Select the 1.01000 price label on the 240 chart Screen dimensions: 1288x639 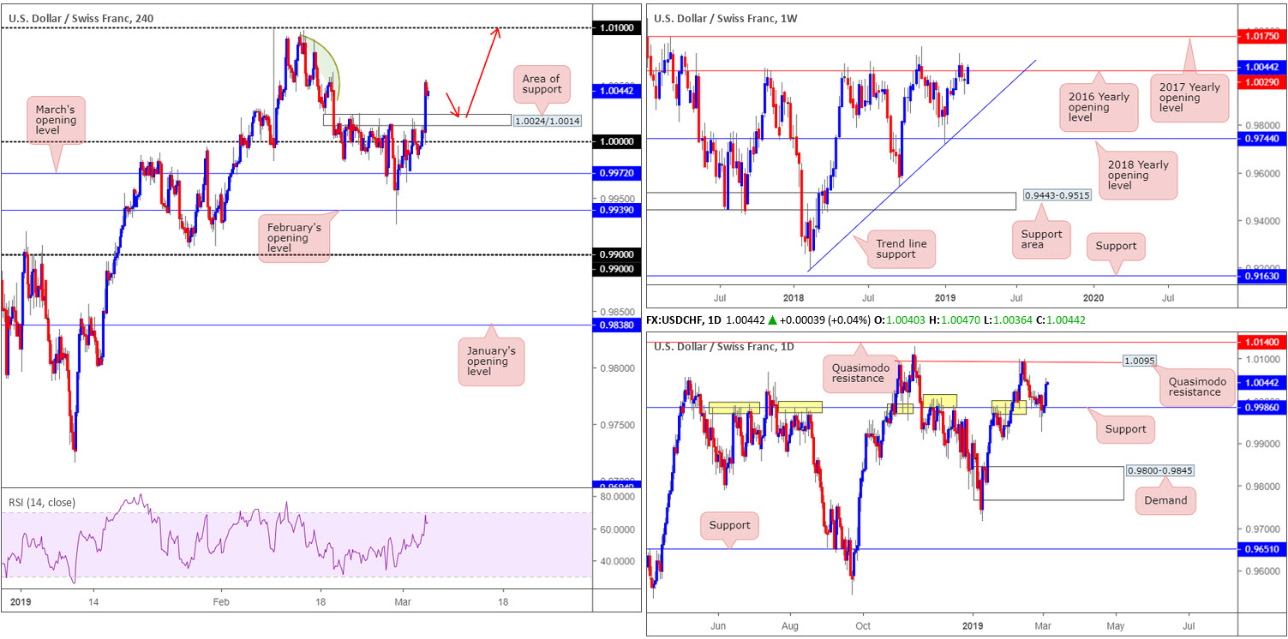[616, 28]
